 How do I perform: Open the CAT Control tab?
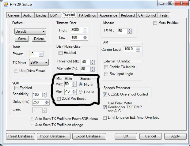(x=147, y=15)
